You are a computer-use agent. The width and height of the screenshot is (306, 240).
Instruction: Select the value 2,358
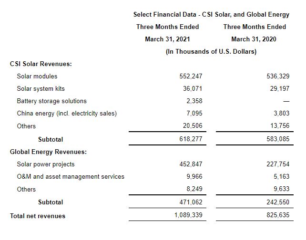point(194,101)
